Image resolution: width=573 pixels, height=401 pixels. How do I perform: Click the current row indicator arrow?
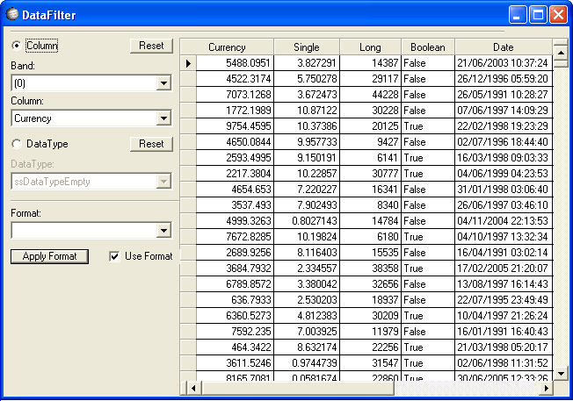click(x=188, y=63)
